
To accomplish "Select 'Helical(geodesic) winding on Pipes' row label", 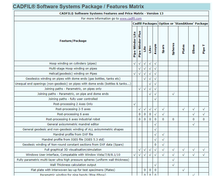I will (73, 74).
